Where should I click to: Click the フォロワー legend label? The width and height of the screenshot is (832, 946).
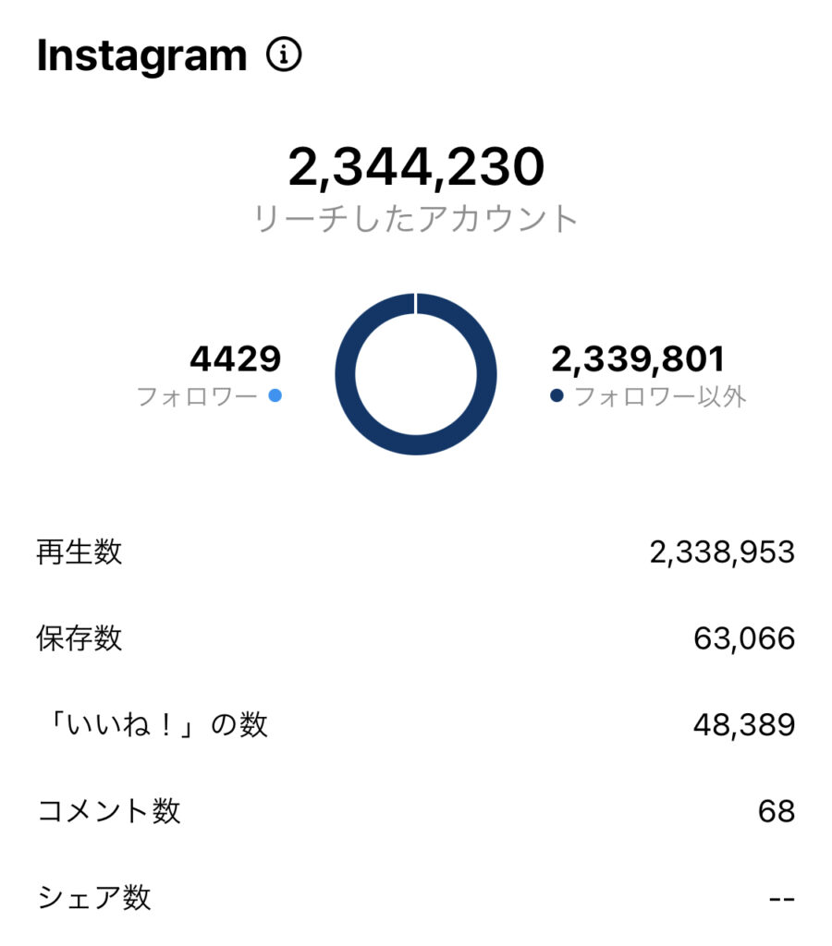click(x=197, y=397)
